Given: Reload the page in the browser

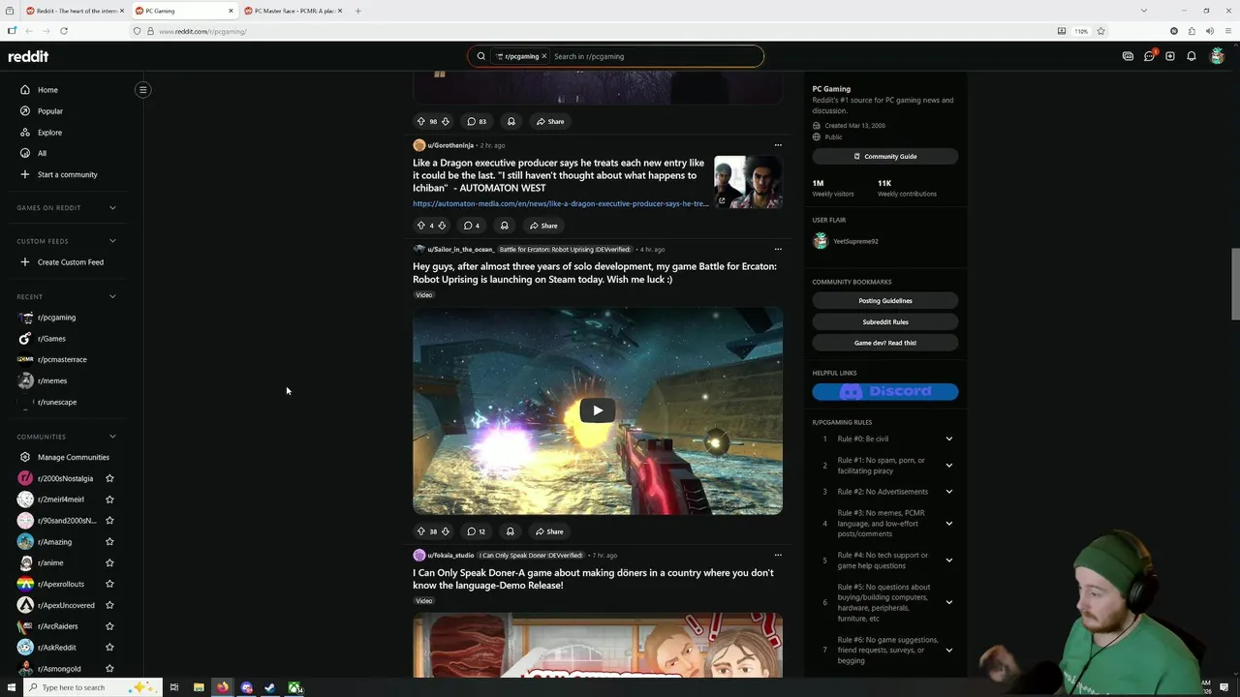Looking at the screenshot, I should (x=64, y=31).
